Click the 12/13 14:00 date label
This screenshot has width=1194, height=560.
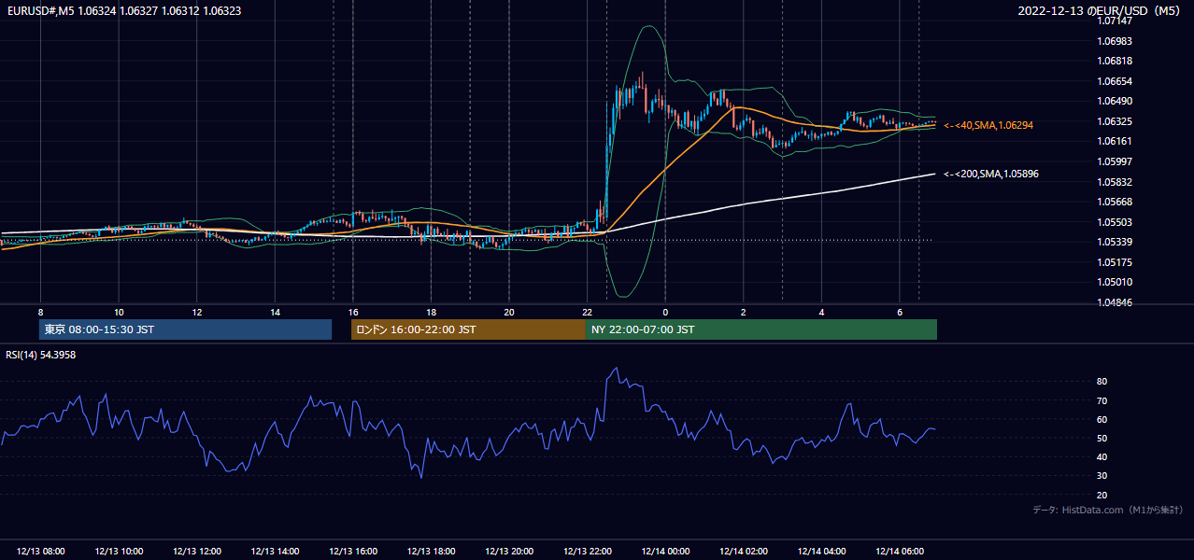tap(275, 552)
